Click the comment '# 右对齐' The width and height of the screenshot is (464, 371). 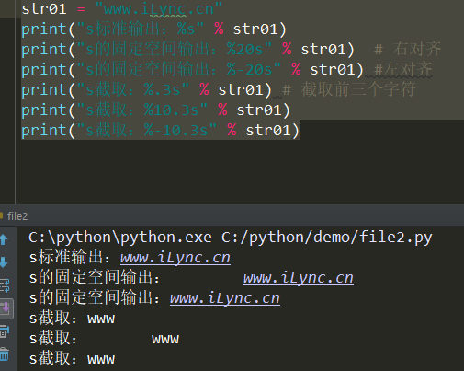407,49
